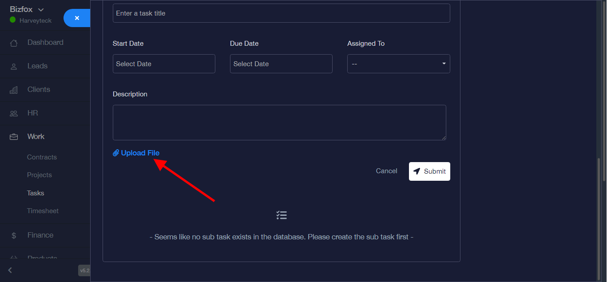This screenshot has height=282, width=607.
Task: Click into the Description text area
Action: [x=279, y=123]
